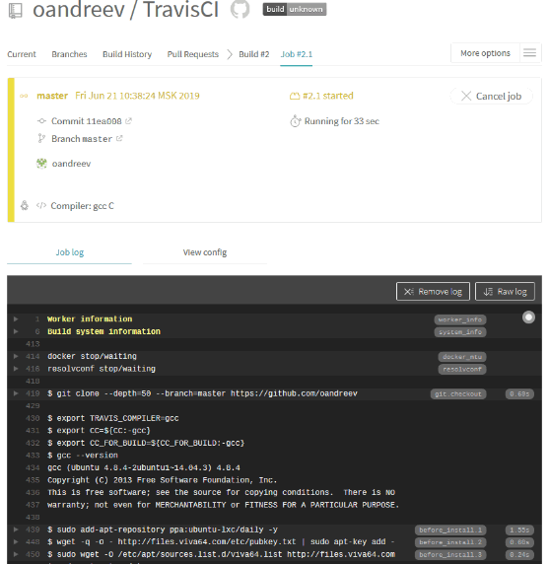Click log line number 434
The height and width of the screenshot is (564, 549).
coord(33,467)
